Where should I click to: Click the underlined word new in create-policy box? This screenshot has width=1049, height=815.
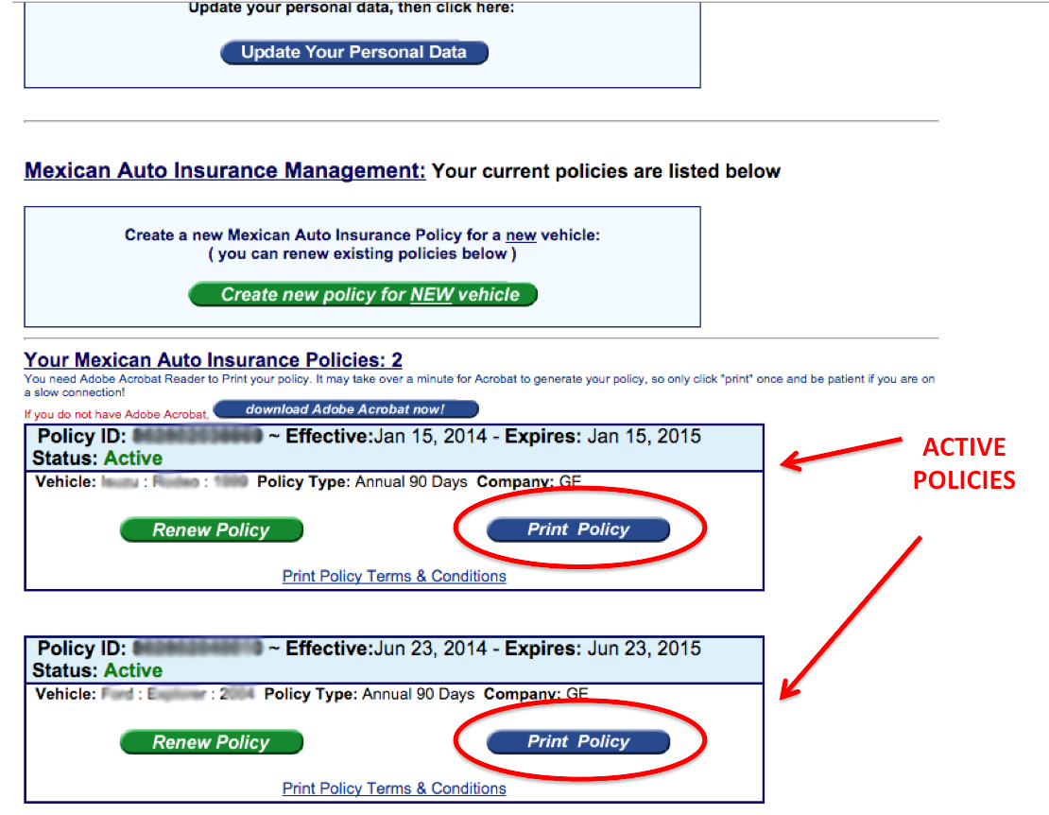pos(521,235)
